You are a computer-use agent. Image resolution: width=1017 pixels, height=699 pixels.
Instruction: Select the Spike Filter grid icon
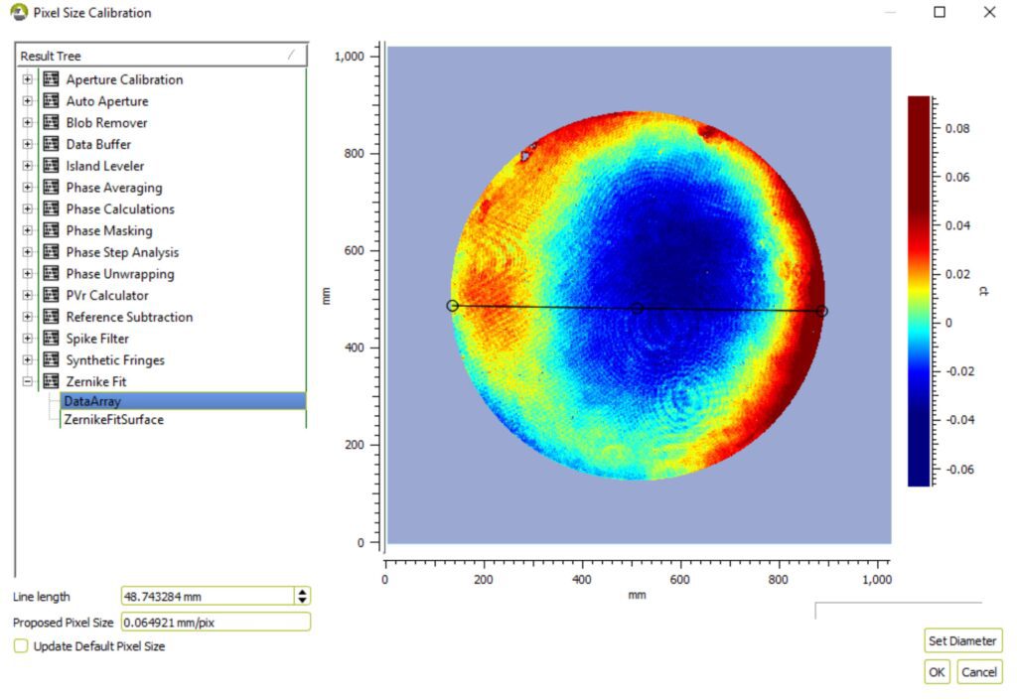click(51, 338)
